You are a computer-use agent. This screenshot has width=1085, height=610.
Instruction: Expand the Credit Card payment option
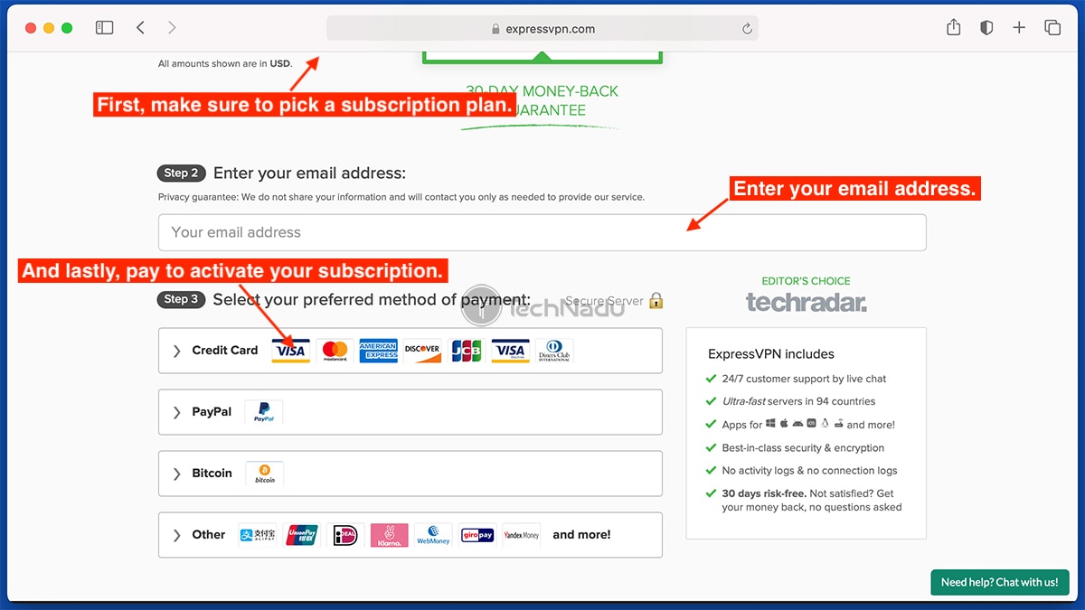(x=410, y=351)
